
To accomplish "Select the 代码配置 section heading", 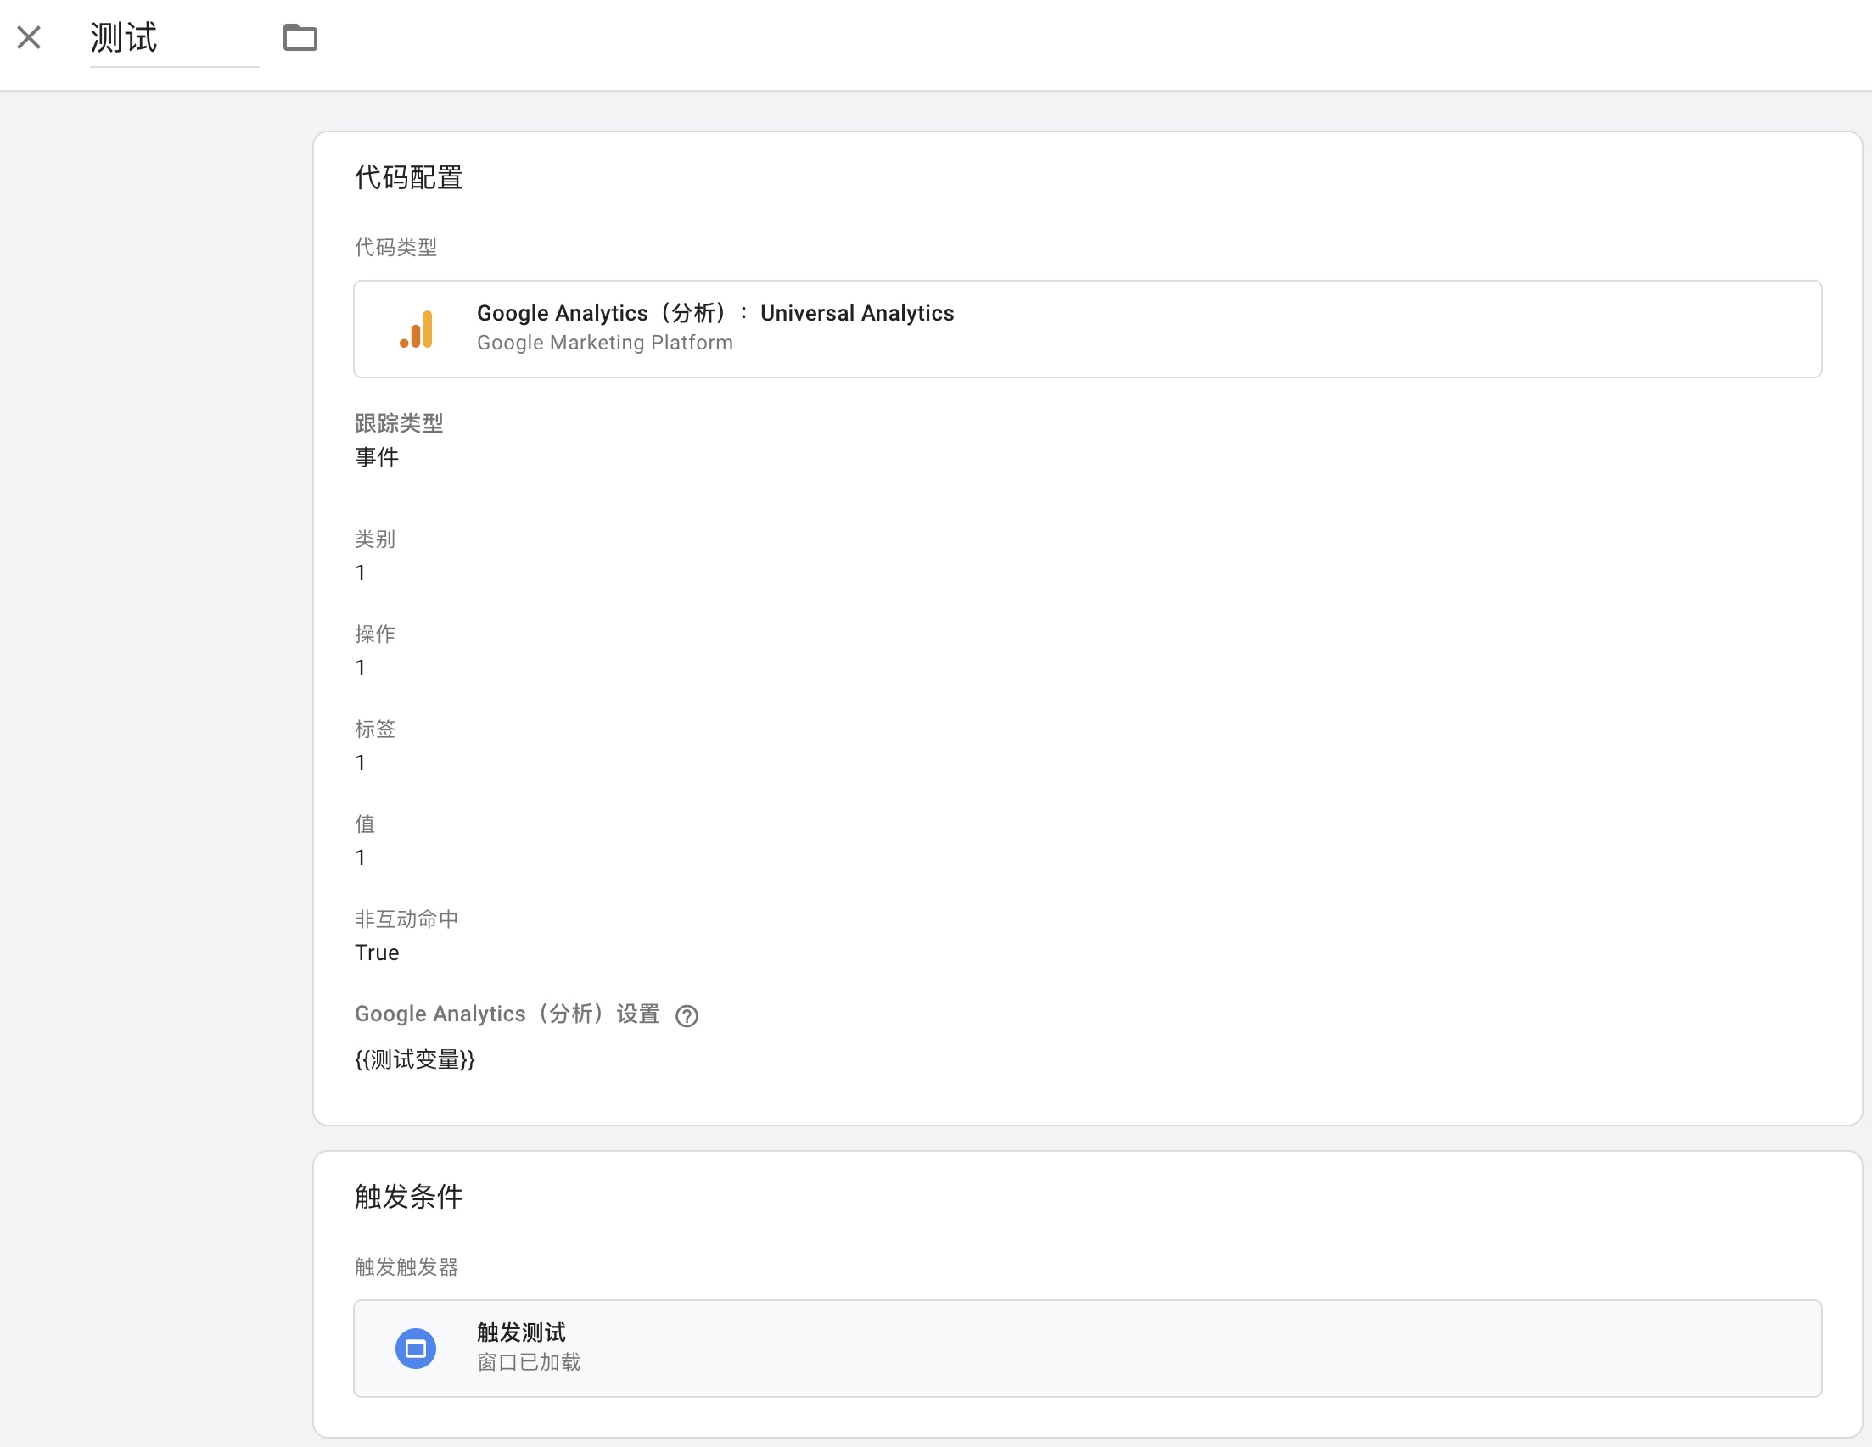I will click(409, 177).
